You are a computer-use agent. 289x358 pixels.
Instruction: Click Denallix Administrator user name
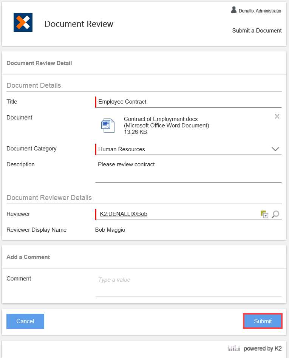(260, 11)
